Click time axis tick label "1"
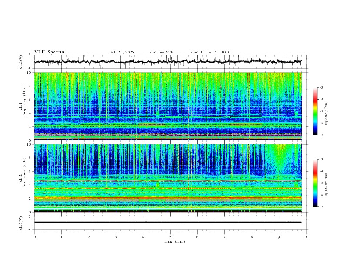The image size is (345, 266). [x=61, y=237]
